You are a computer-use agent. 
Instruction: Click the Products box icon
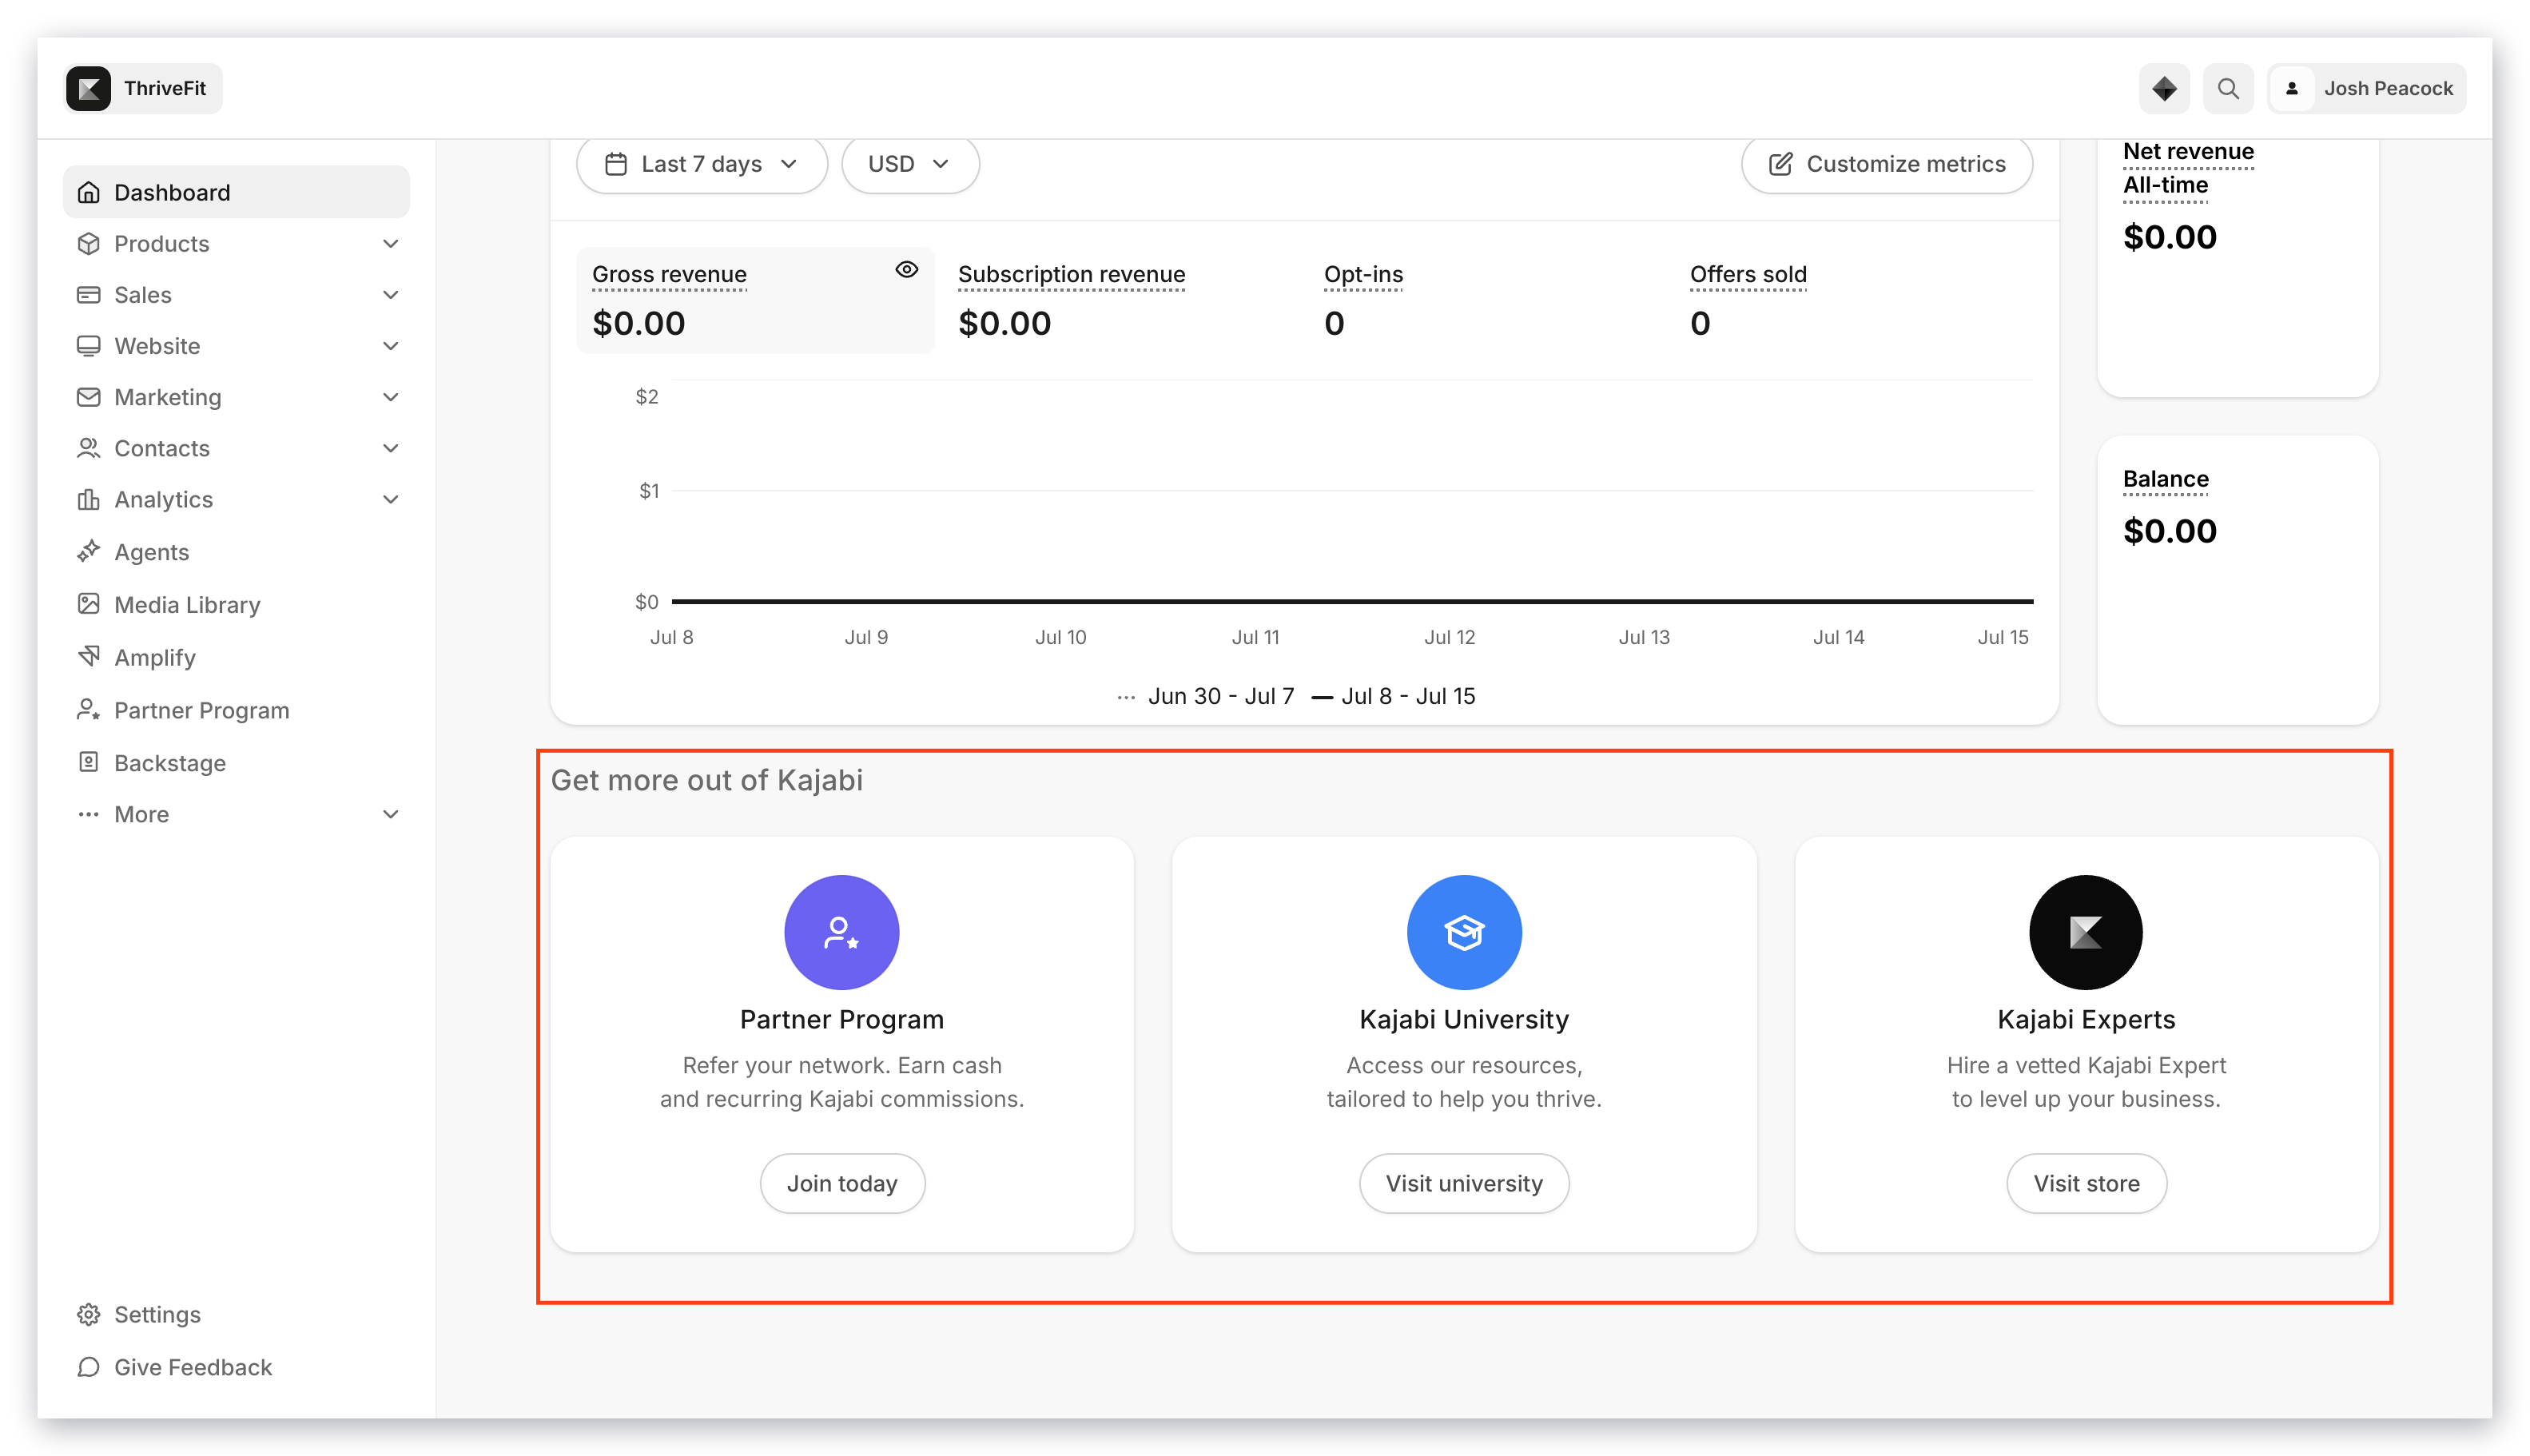pos(88,243)
